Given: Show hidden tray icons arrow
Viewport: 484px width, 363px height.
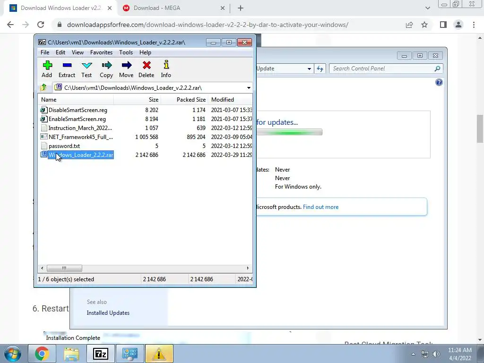Looking at the screenshot, I should [x=413, y=354].
